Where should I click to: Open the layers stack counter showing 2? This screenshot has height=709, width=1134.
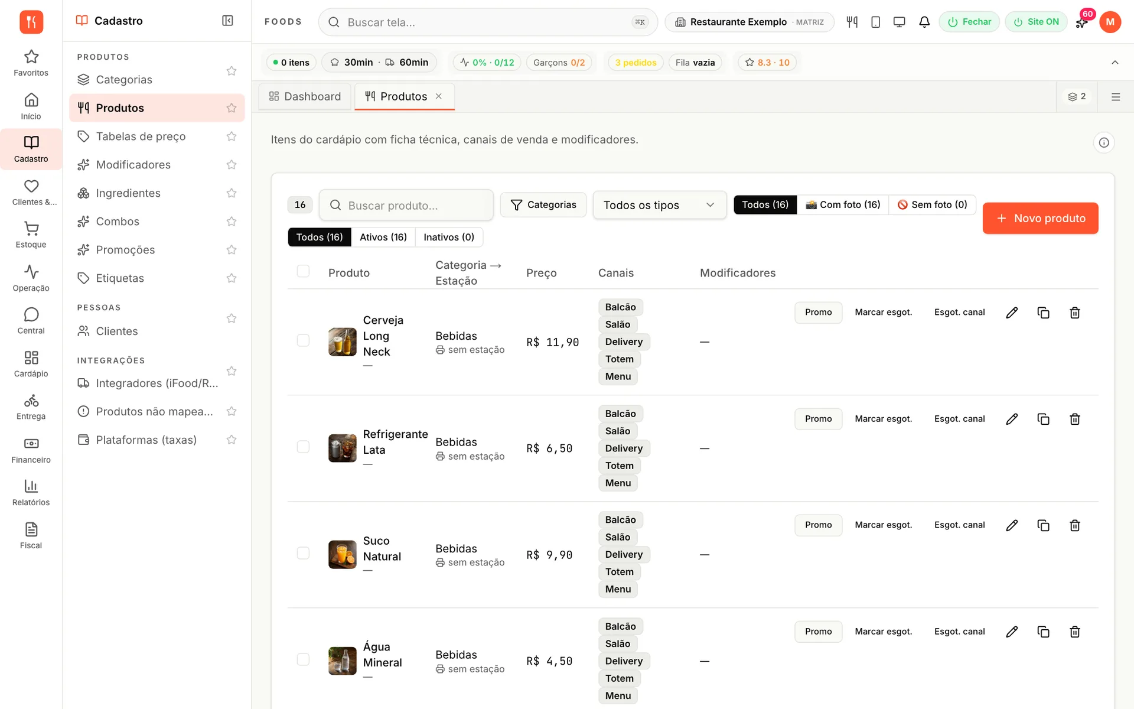tap(1077, 97)
